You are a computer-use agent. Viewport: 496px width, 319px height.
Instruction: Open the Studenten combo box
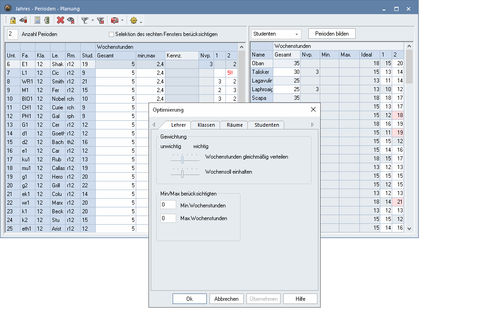coord(276,34)
